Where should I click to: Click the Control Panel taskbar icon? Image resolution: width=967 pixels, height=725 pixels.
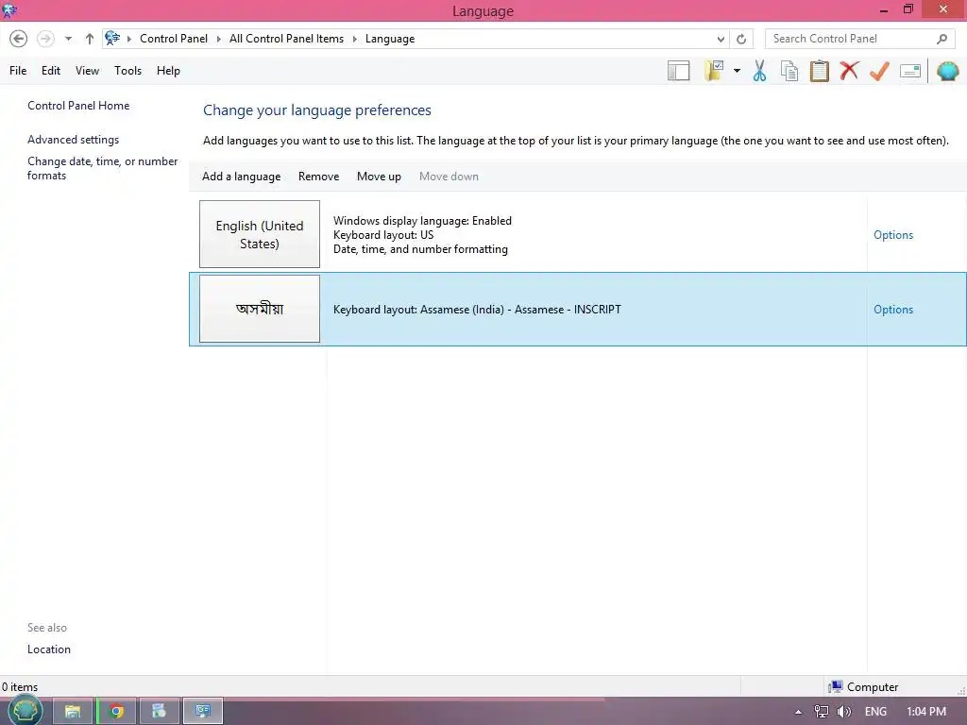[x=203, y=712]
